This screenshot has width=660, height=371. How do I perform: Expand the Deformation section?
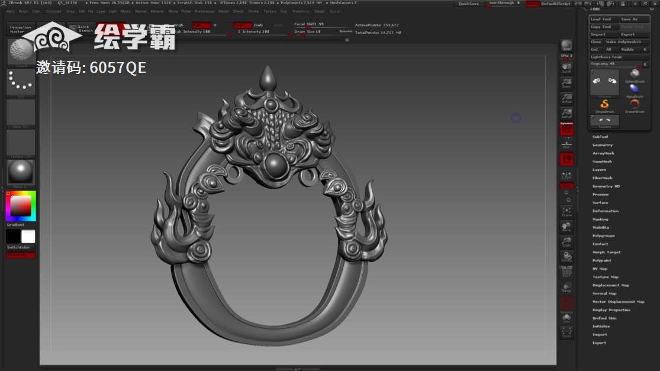[606, 211]
